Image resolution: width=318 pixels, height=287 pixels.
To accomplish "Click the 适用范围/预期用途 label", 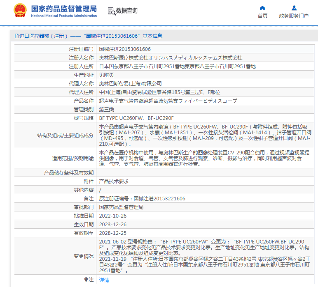I will point(73,158).
